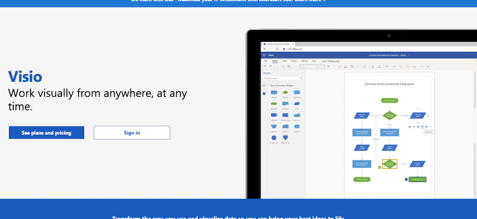477x219 pixels.
Task: Click the Bold formatting icon
Action: (329, 66)
